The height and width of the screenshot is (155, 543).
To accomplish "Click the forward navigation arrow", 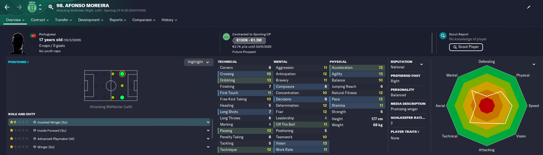I will pyautogui.click(x=19, y=7).
